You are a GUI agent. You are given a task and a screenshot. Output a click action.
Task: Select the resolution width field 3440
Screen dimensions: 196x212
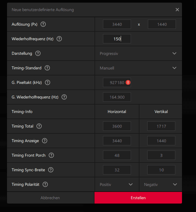click(x=117, y=24)
